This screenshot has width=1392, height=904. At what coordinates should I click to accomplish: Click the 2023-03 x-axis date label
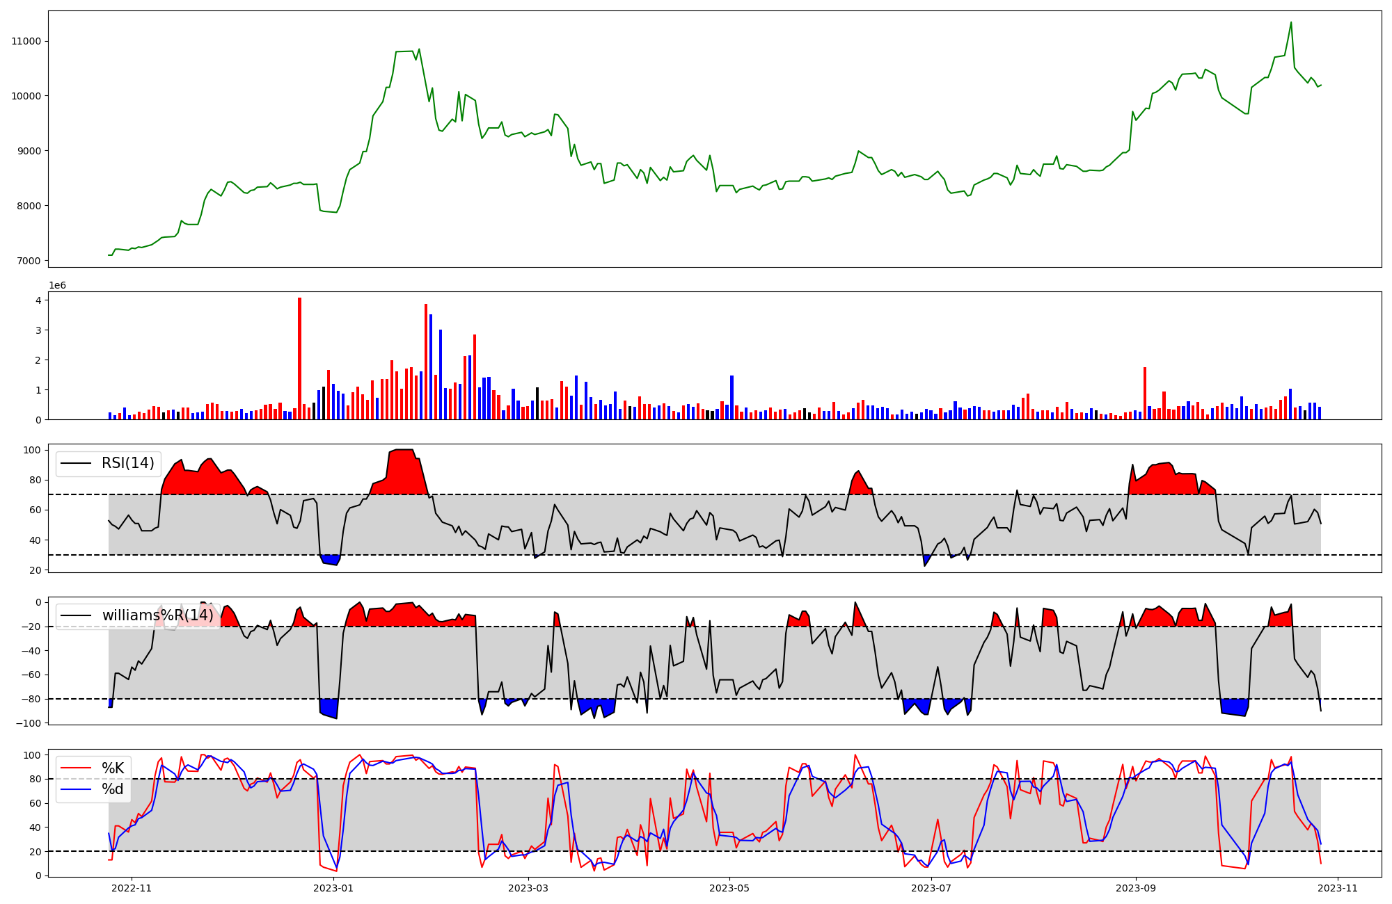tap(528, 888)
